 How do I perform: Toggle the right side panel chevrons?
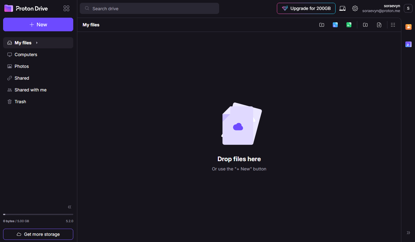(408, 233)
